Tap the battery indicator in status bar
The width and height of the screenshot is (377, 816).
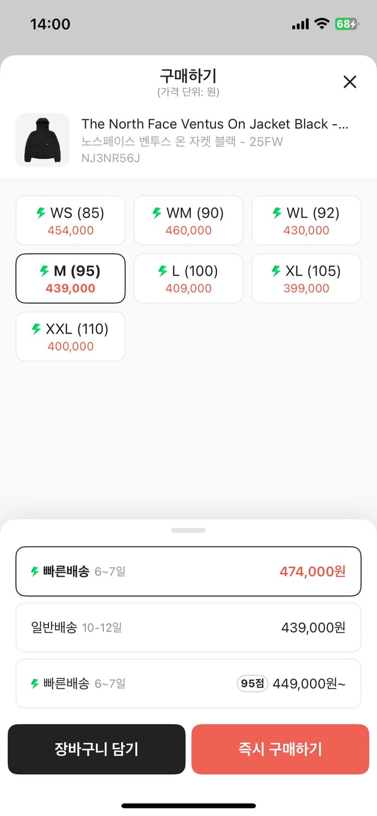pyautogui.click(x=346, y=24)
